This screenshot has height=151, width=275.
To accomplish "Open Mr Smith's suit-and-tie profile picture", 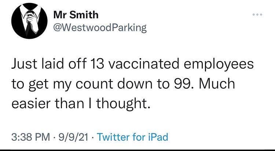I will pos(29,21).
